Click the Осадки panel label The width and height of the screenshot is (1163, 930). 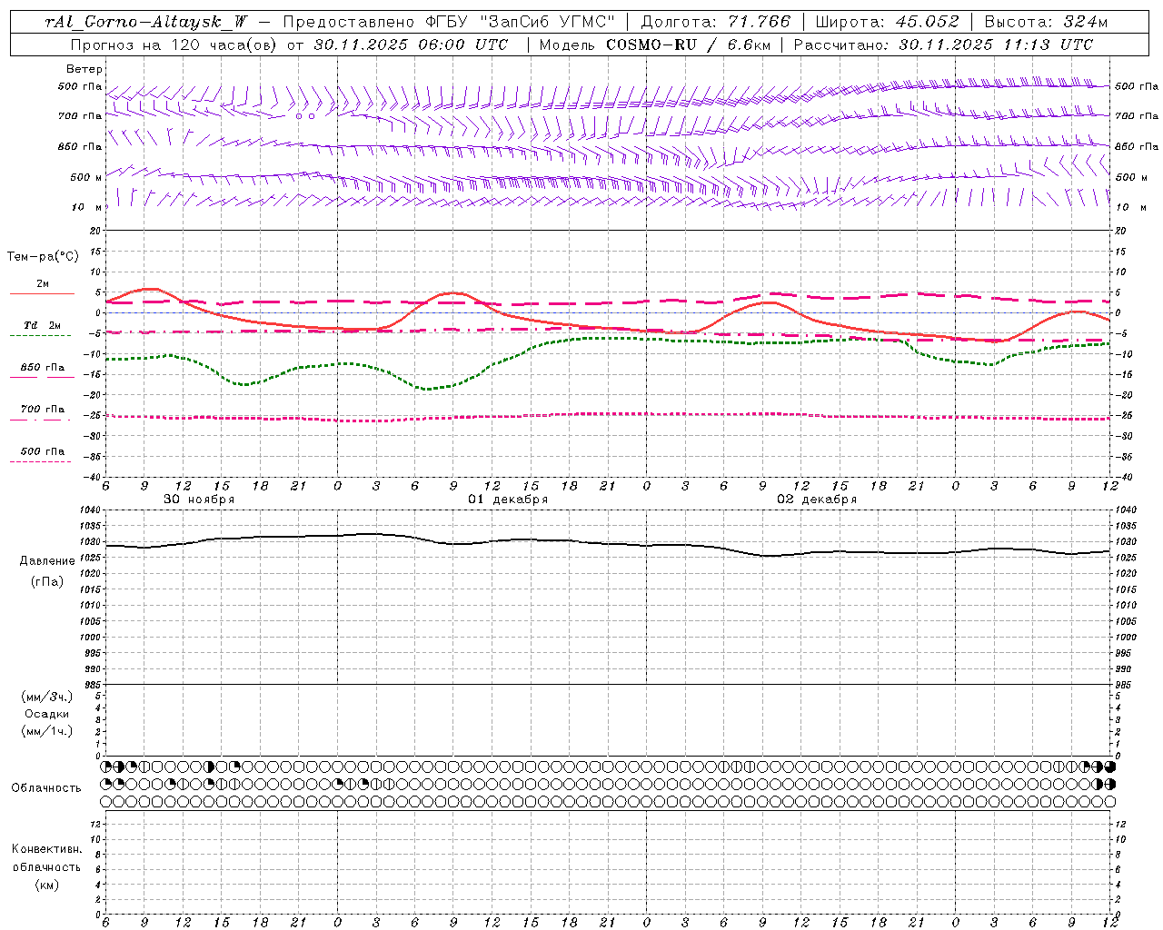(47, 714)
